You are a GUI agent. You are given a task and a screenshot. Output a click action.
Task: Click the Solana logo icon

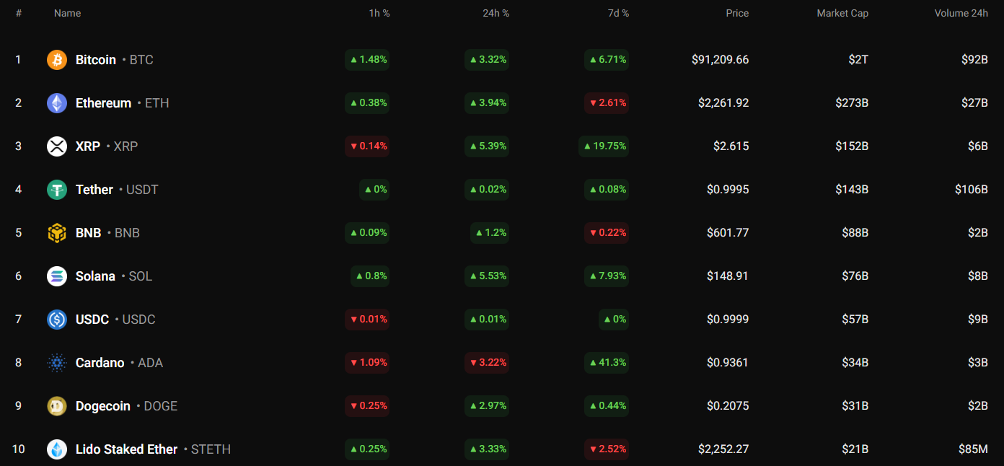(57, 276)
